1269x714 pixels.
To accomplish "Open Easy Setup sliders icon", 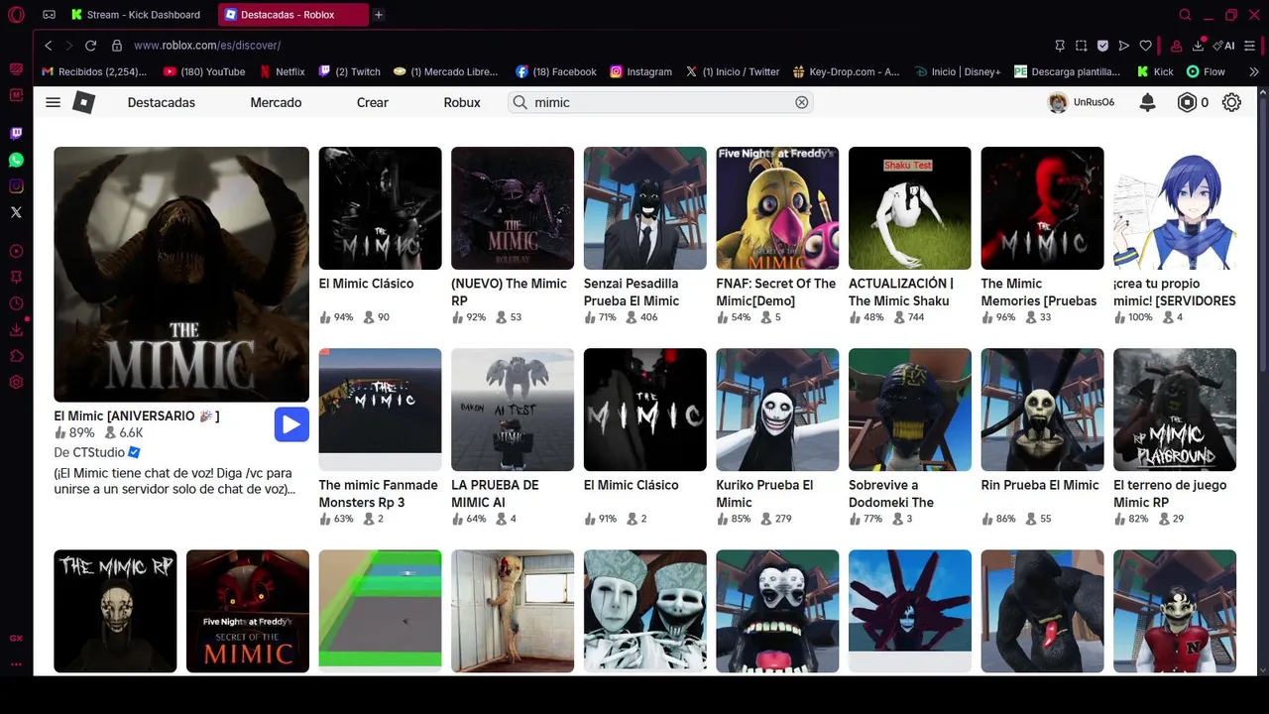I will click(1250, 46).
